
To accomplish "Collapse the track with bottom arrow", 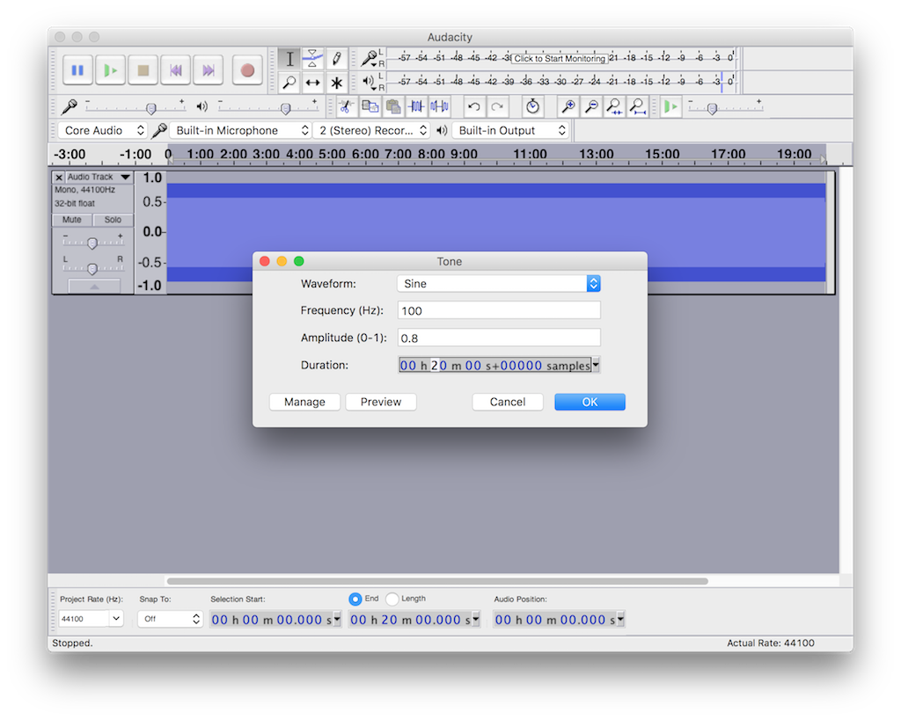I will pos(94,286).
